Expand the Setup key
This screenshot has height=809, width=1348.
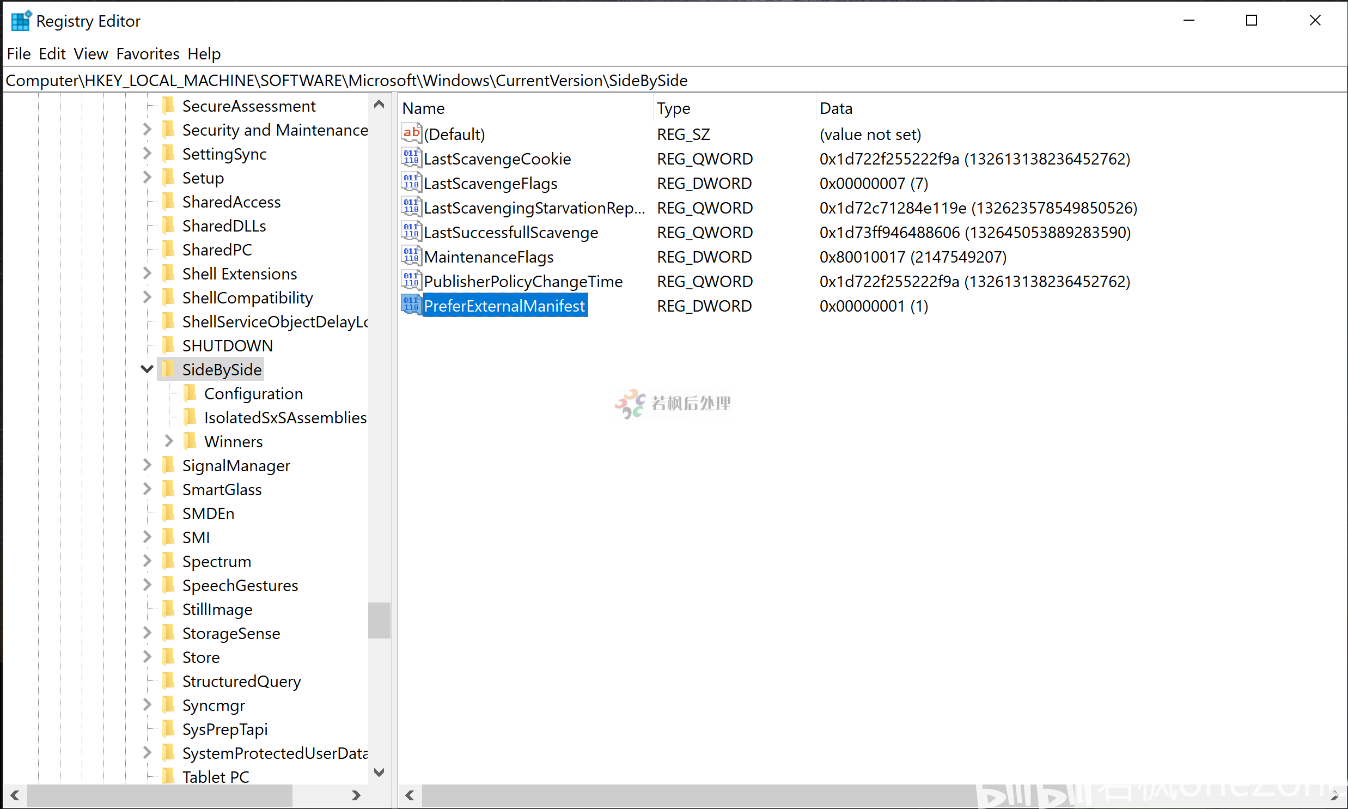point(147,177)
